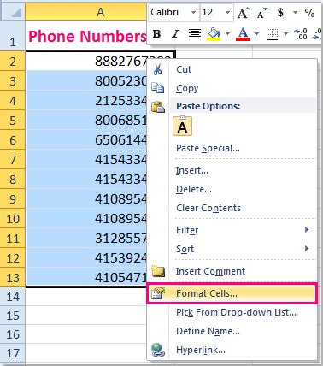The width and height of the screenshot is (323, 366).
Task: Apply percent style format
Action: pyautogui.click(x=309, y=13)
